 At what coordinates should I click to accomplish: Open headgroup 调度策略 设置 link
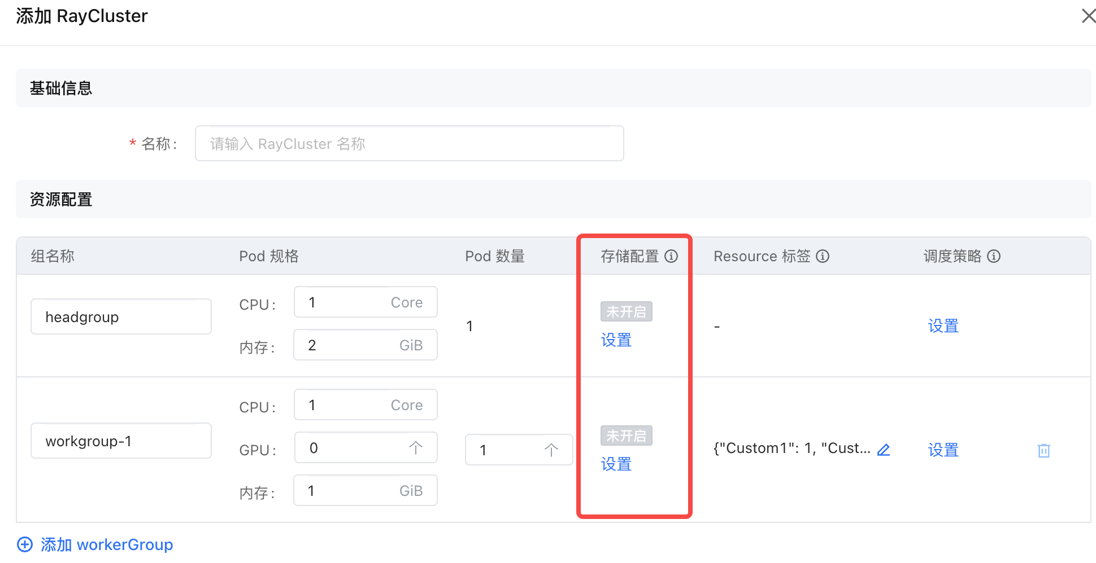click(943, 326)
